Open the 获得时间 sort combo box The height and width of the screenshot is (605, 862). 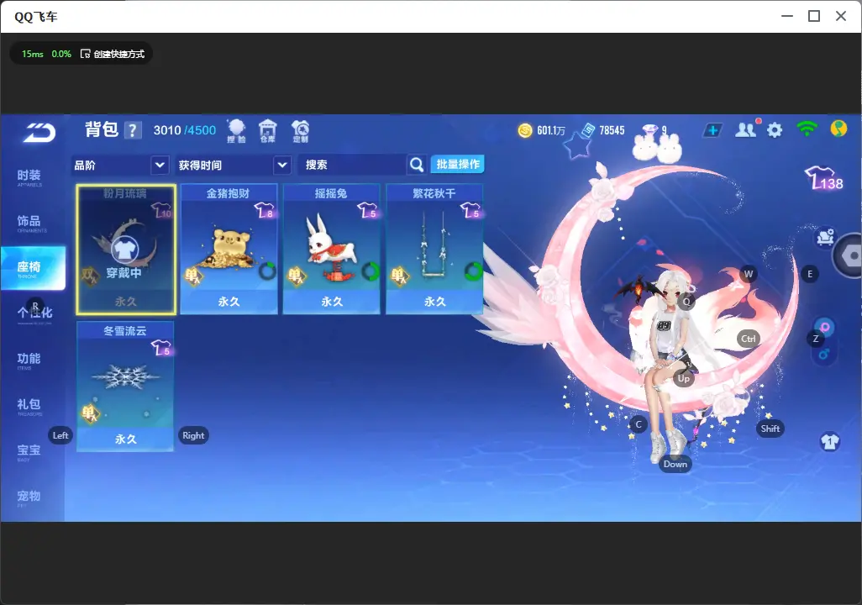233,165
